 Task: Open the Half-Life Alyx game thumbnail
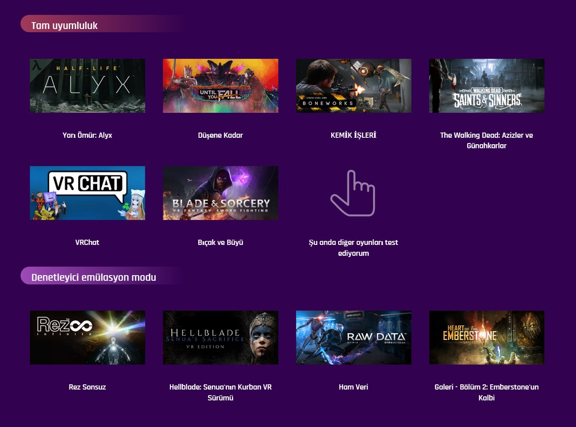[88, 86]
